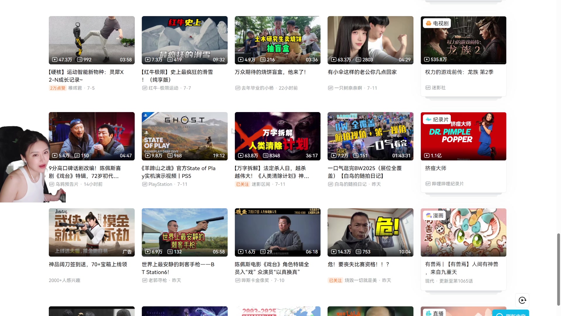Click title 陈佩斯电影《戏台》角色特辑全员入"戏"
The width and height of the screenshot is (561, 316).
pyautogui.click(x=272, y=268)
